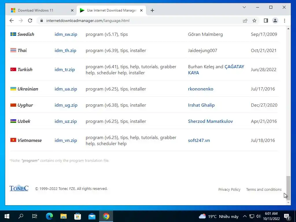The height and width of the screenshot is (222, 296).
Task: Select the Jaideejung007 translator text
Action: [x=203, y=51]
